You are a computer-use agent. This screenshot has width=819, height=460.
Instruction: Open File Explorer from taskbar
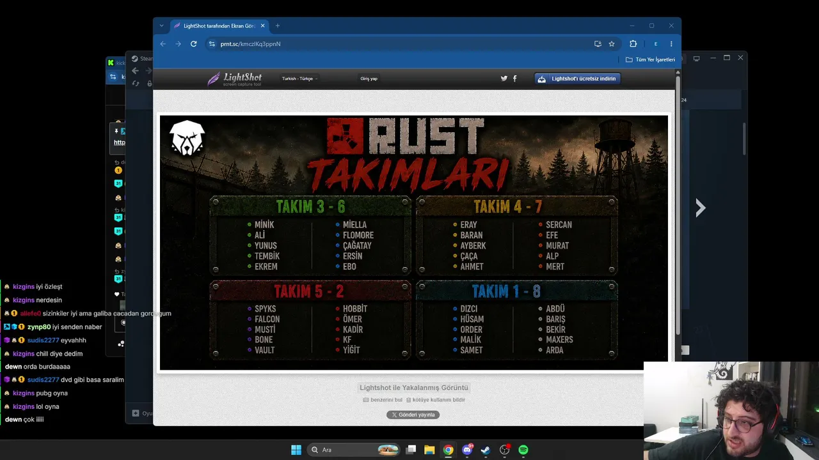pos(429,450)
